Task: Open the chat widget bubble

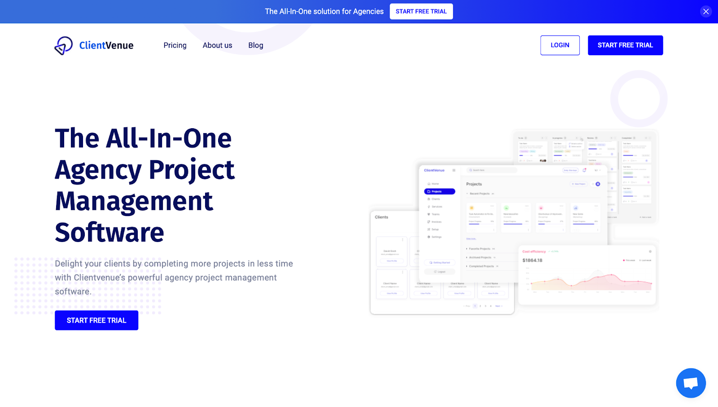Action: click(x=691, y=383)
